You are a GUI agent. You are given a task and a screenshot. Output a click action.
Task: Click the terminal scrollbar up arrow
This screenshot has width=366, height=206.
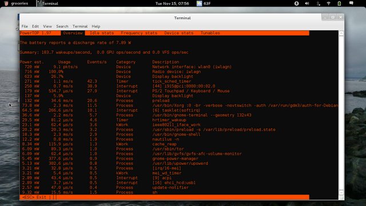point(341,33)
